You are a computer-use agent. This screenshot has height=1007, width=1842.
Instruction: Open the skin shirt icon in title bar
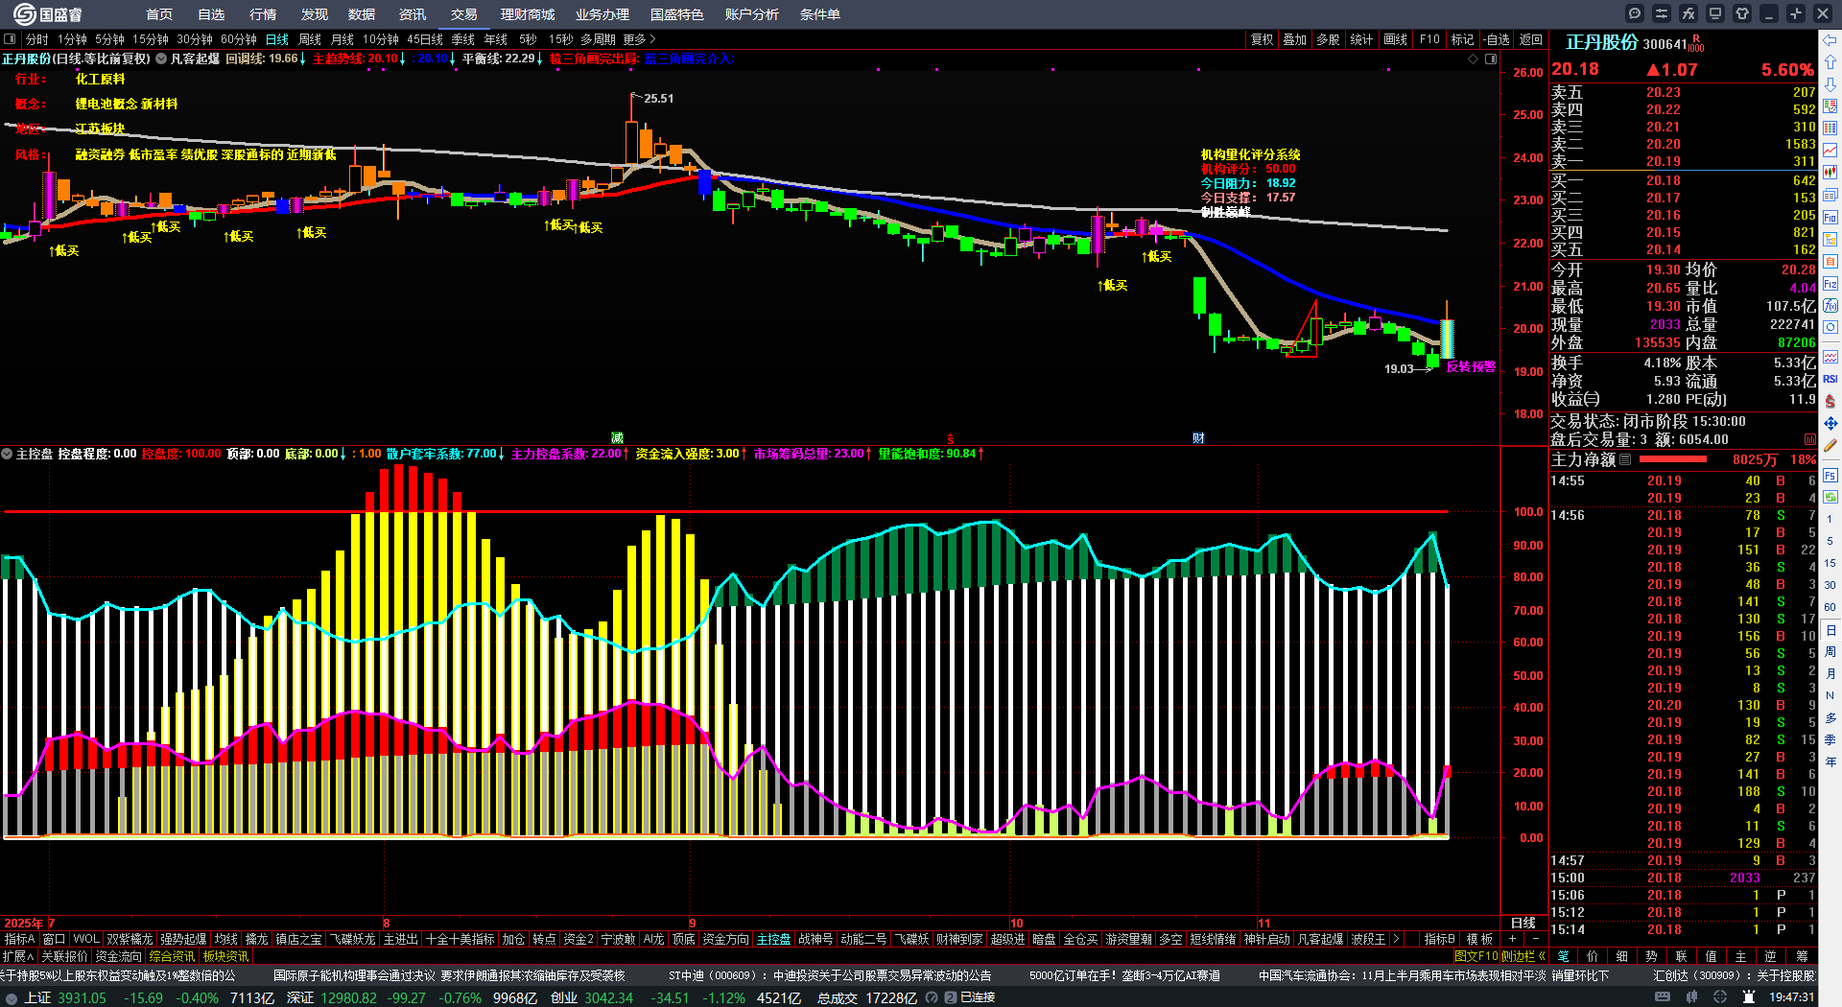point(1742,13)
